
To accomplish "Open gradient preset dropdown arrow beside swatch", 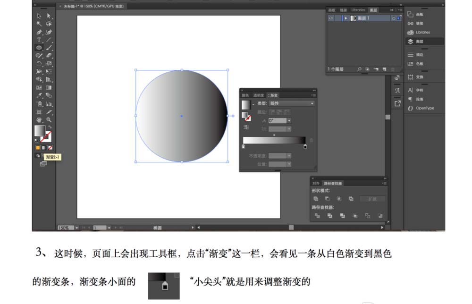I will pyautogui.click(x=253, y=104).
